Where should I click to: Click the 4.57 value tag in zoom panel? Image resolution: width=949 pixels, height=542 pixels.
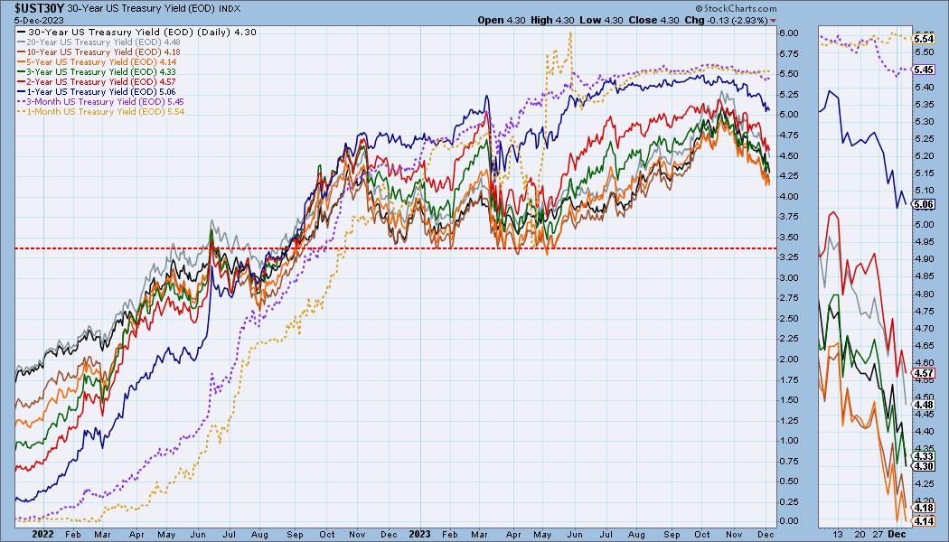click(924, 373)
